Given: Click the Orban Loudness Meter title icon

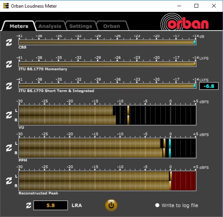Looking at the screenshot, I should pyautogui.click(x=6, y=6).
